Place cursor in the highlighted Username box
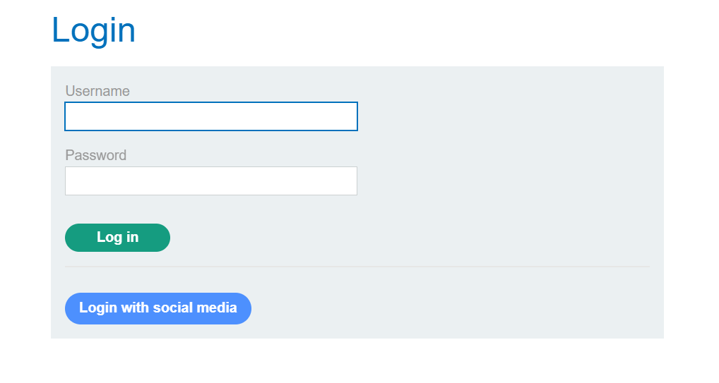 tap(210, 116)
